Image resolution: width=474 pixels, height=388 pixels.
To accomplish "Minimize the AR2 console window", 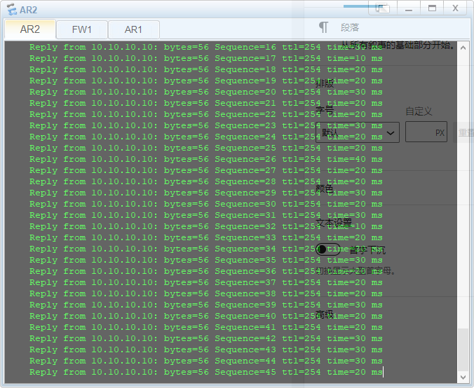I will point(409,8).
